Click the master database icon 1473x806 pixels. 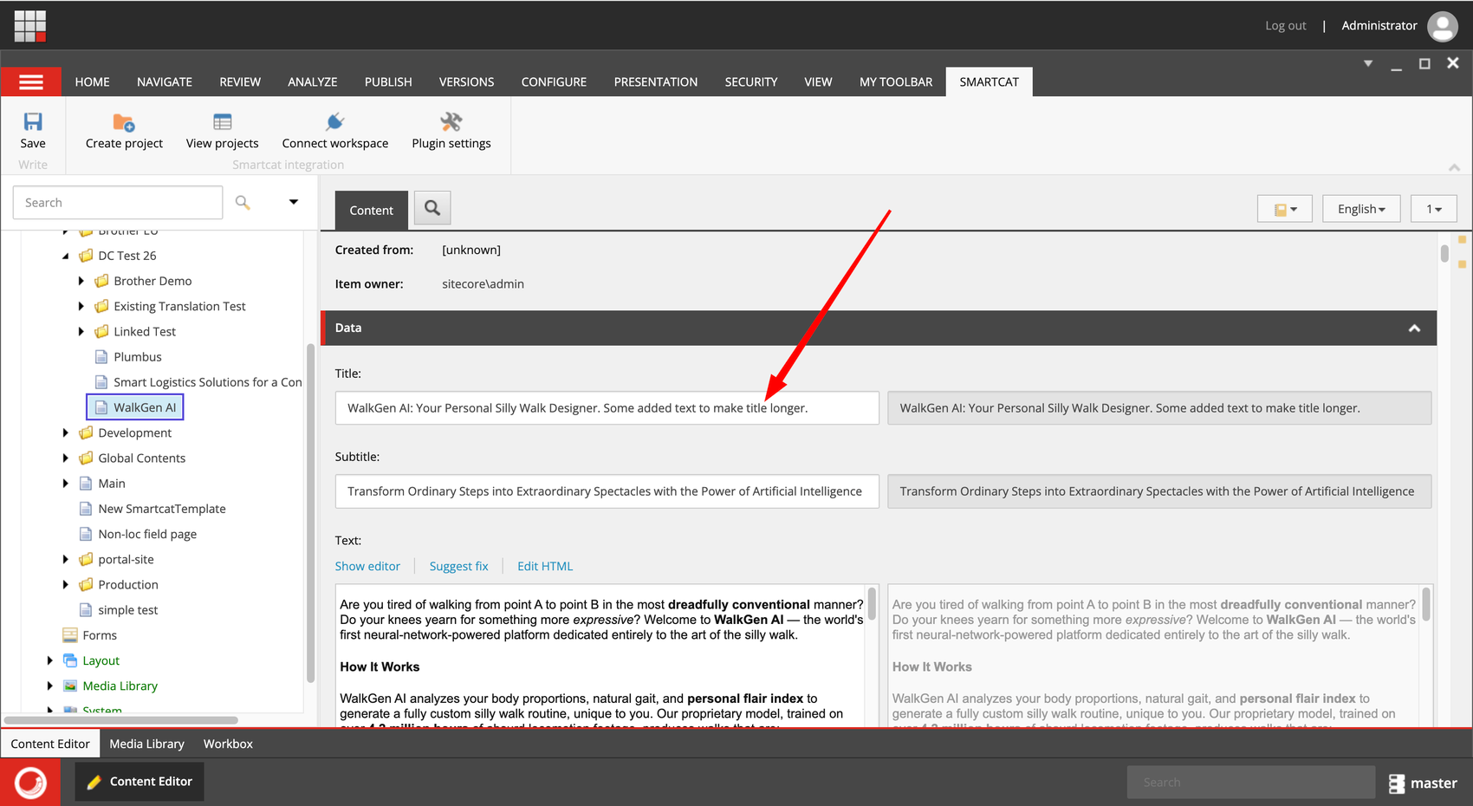click(x=1397, y=783)
